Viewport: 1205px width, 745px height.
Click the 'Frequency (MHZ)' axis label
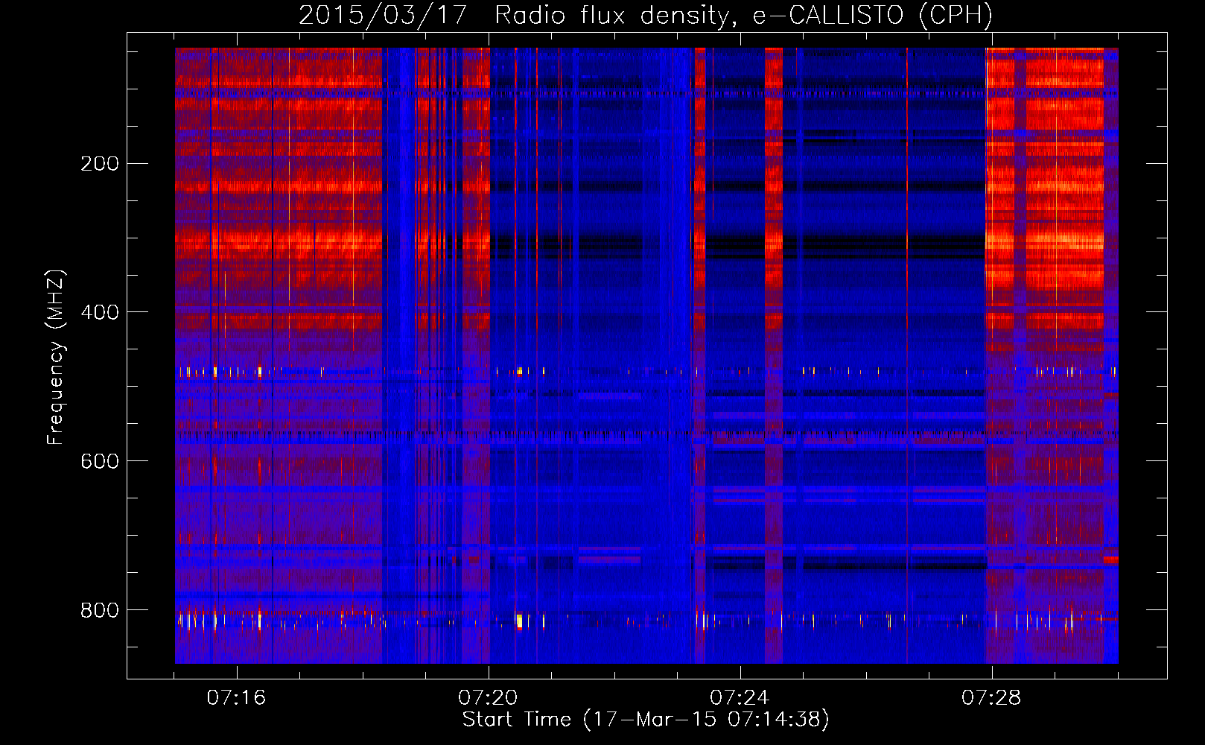coord(56,358)
